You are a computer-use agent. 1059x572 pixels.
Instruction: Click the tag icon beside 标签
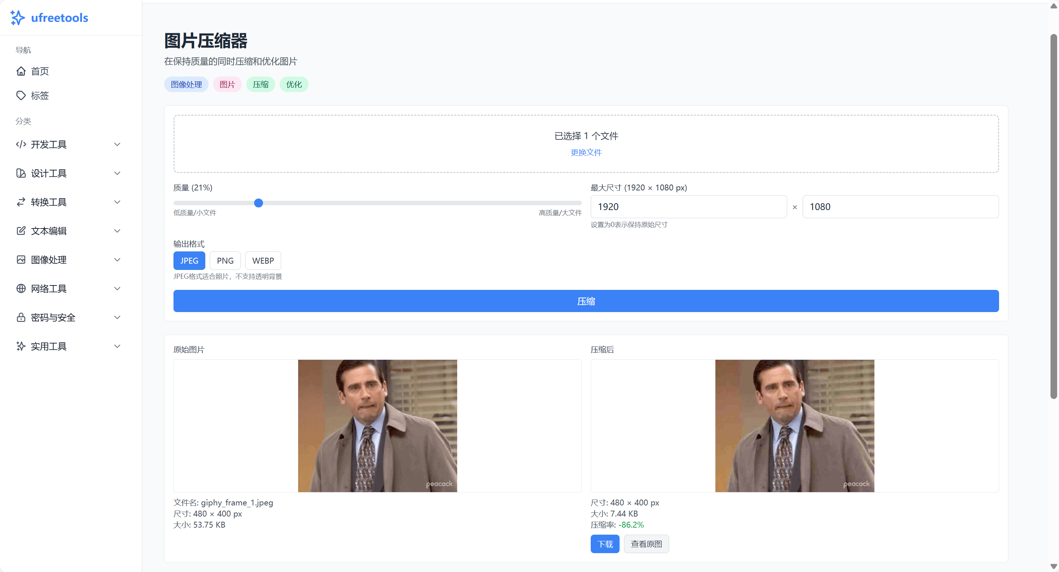pos(21,95)
